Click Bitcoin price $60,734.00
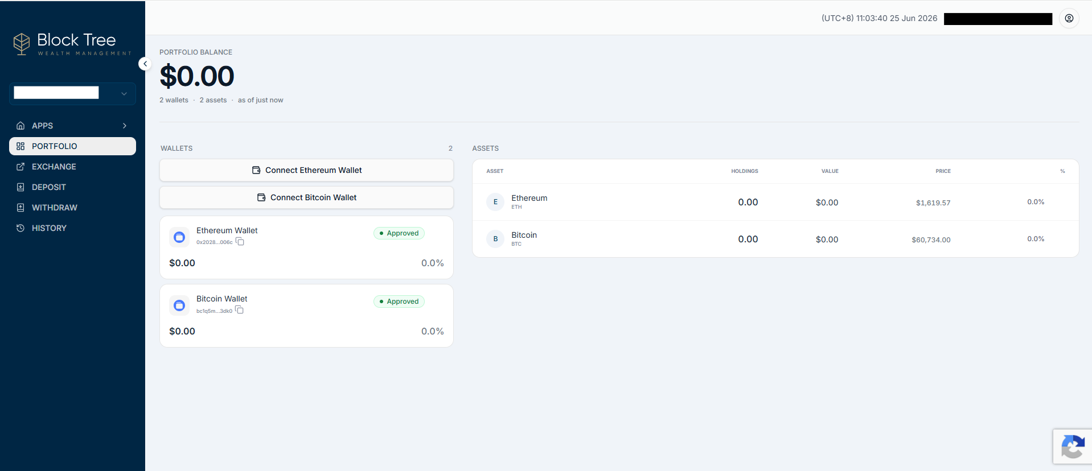This screenshot has width=1092, height=471. pos(931,240)
